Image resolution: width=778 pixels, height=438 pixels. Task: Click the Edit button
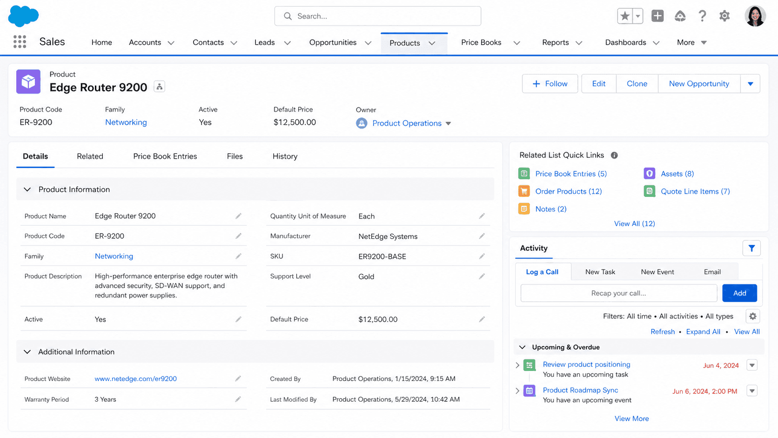(x=598, y=84)
